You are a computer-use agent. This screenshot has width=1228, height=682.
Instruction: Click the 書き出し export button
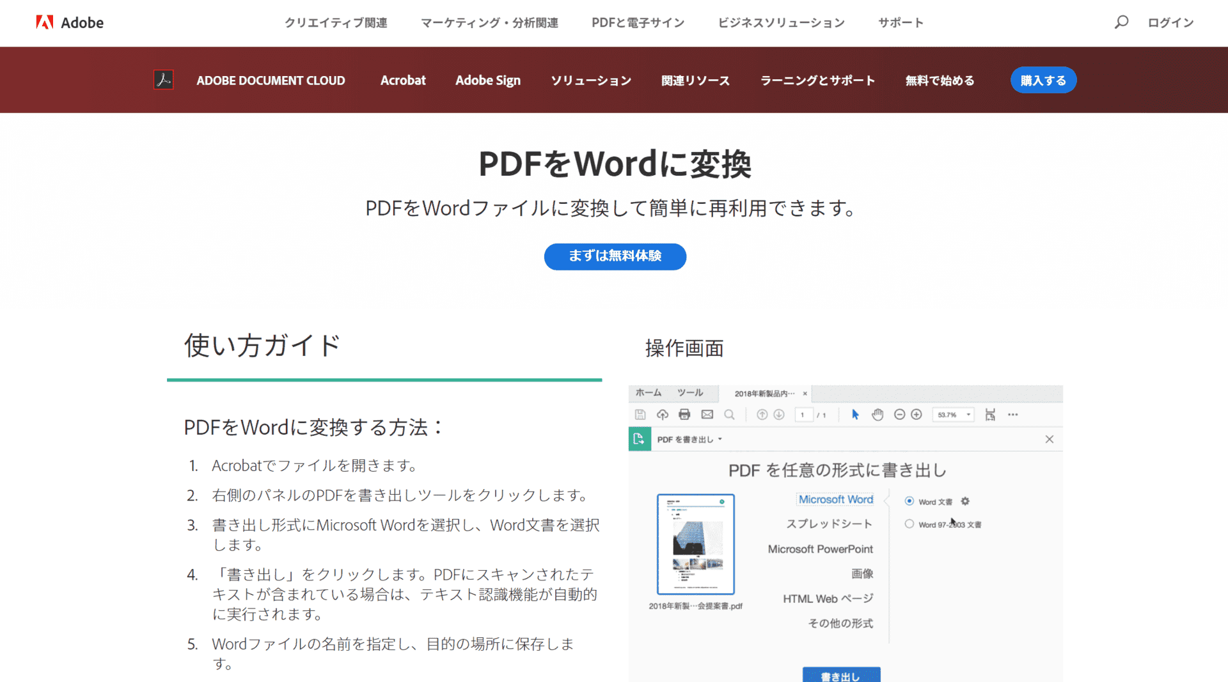tap(841, 674)
